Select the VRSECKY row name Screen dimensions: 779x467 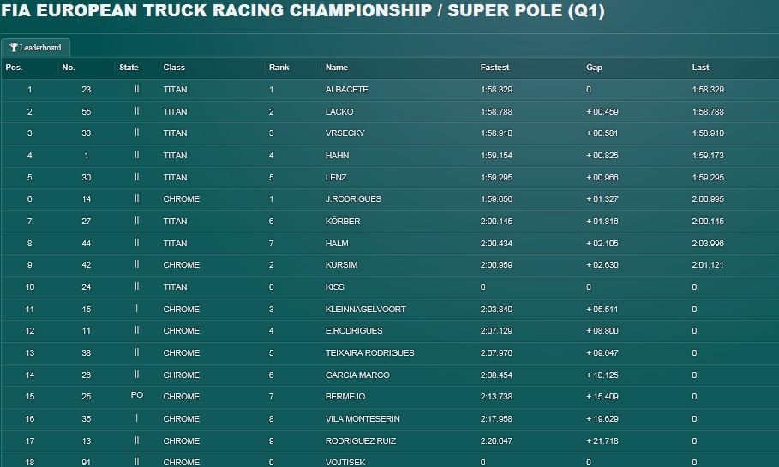coord(345,133)
